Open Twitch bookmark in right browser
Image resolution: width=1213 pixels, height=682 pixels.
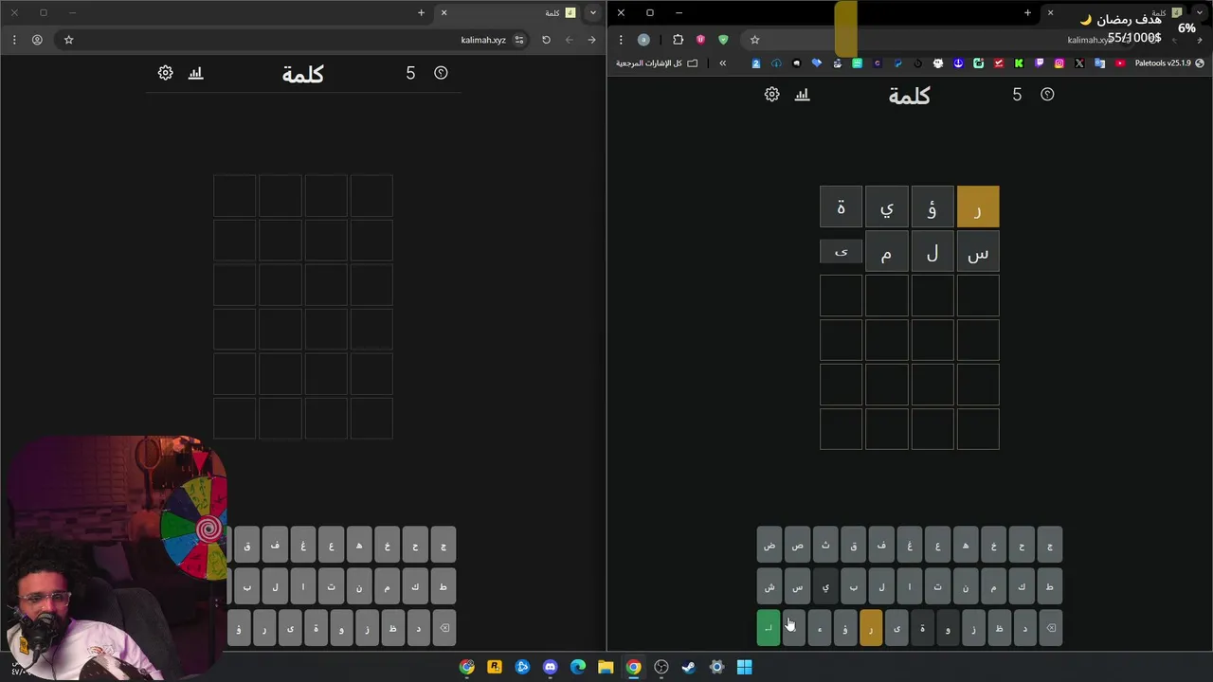tap(1039, 63)
